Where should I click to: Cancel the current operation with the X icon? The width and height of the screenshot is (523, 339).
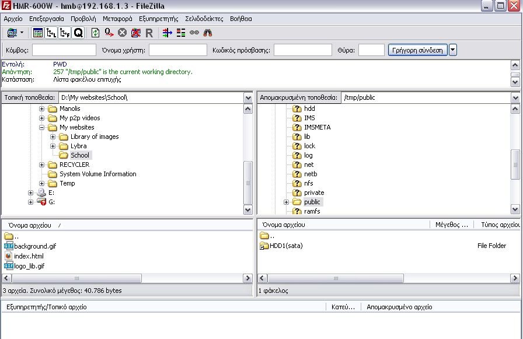tap(123, 33)
